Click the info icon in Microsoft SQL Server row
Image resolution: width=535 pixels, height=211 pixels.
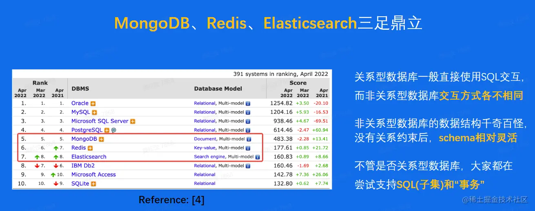point(248,122)
